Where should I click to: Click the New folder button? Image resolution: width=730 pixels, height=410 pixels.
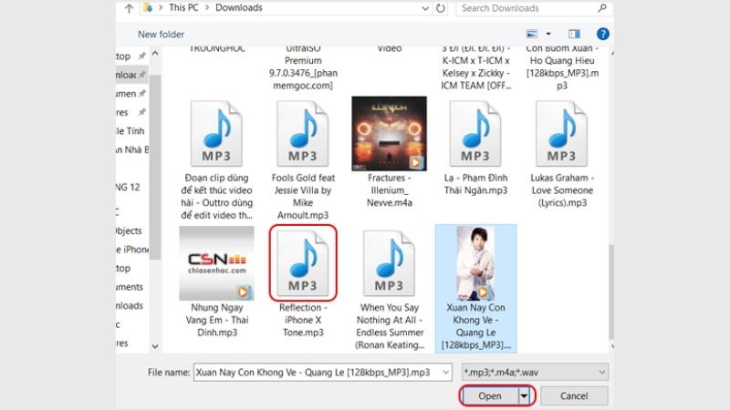coord(161,35)
